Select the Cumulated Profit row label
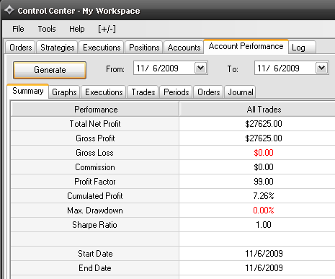The image size is (335, 279). click(x=95, y=196)
